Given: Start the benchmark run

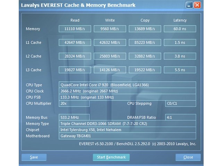Looking at the screenshot, I should [x=111, y=157].
